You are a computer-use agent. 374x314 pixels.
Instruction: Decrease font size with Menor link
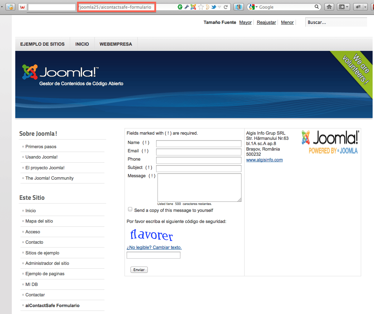[x=287, y=23]
